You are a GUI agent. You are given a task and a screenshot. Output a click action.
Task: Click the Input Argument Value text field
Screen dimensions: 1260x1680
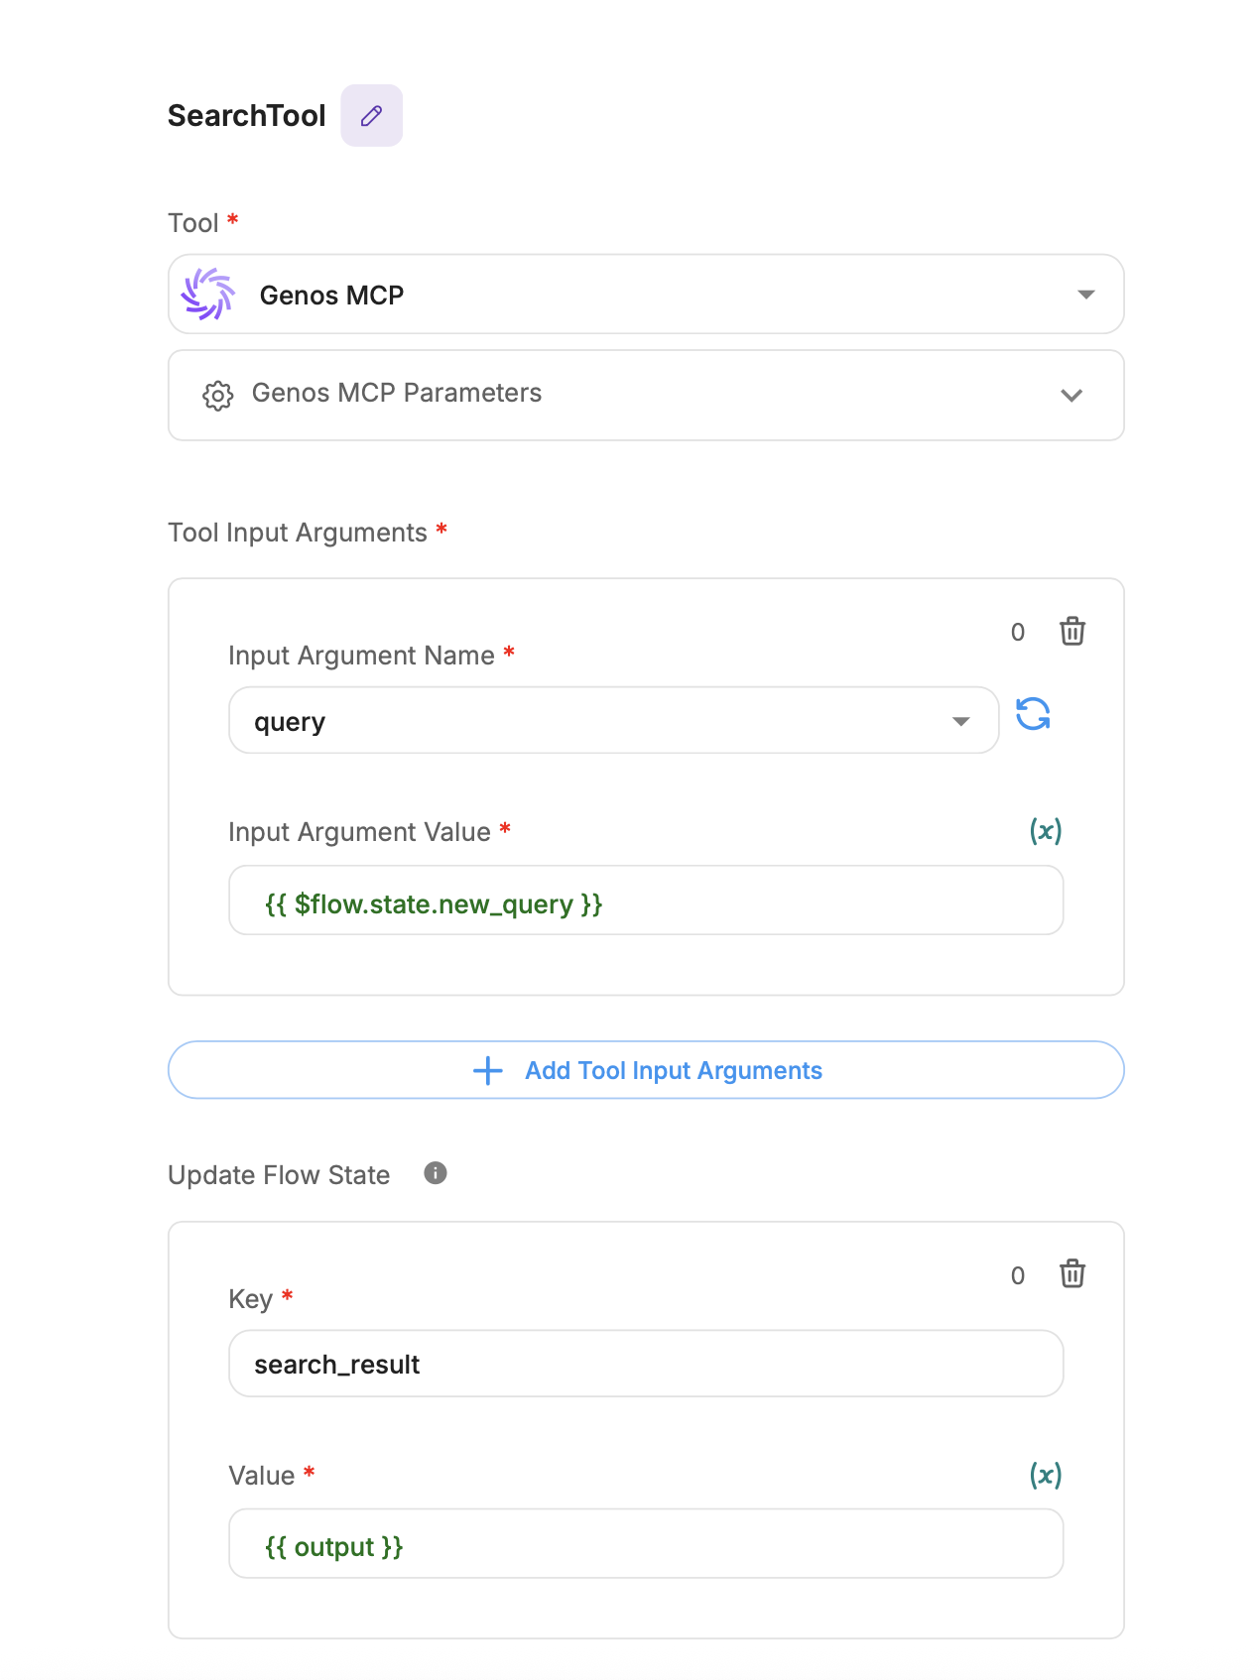(646, 900)
